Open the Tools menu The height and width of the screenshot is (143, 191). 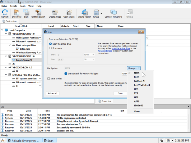pyautogui.click(x=23, y=6)
